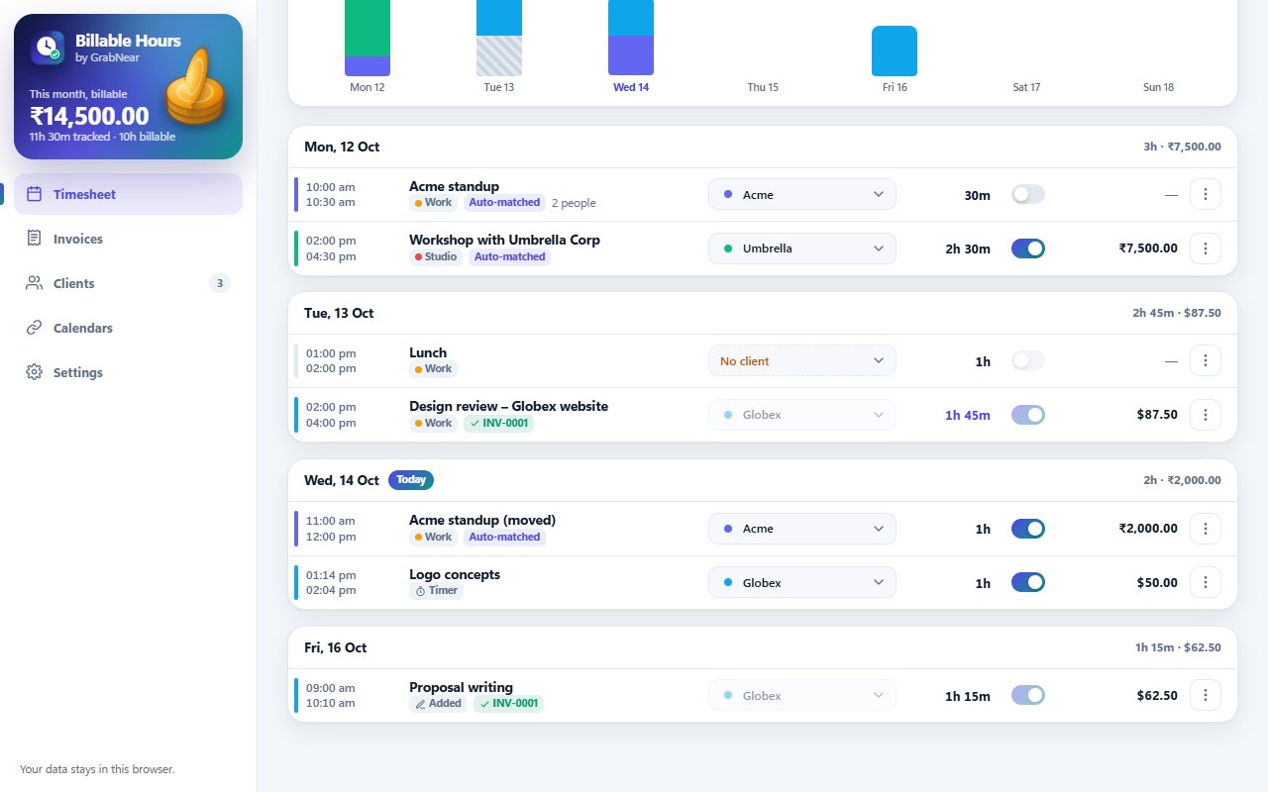Open the more options menu for Logo concepts

(x=1206, y=582)
